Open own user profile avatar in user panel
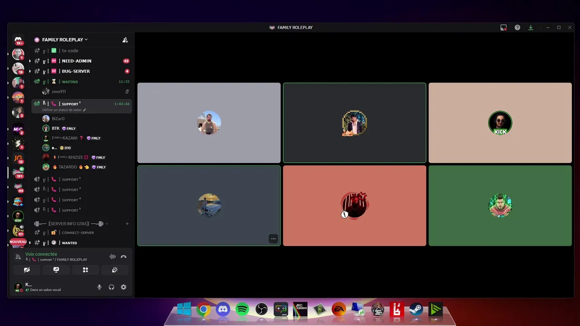The width and height of the screenshot is (580, 326). pyautogui.click(x=18, y=287)
